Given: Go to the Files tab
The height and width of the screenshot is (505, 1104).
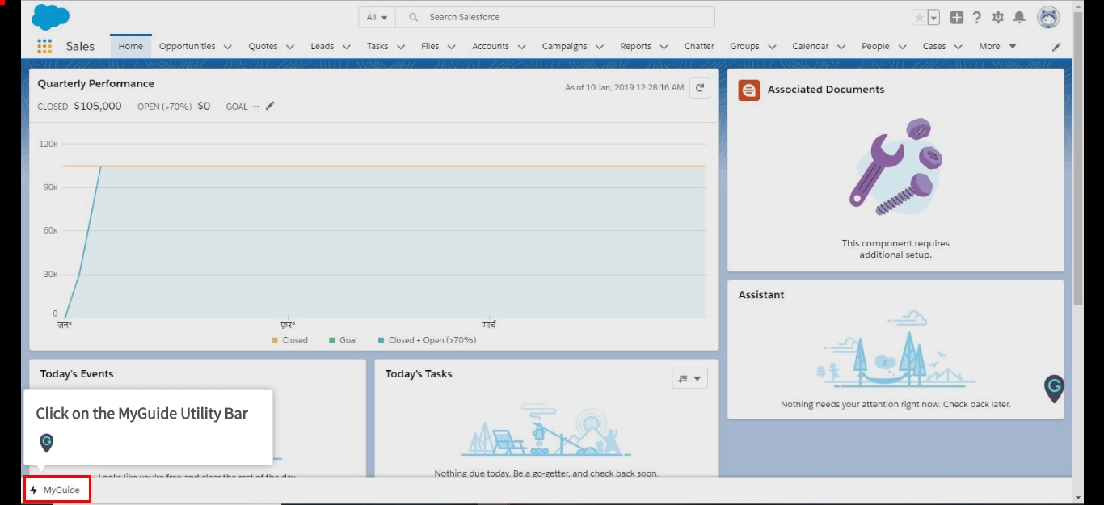Looking at the screenshot, I should pos(430,47).
